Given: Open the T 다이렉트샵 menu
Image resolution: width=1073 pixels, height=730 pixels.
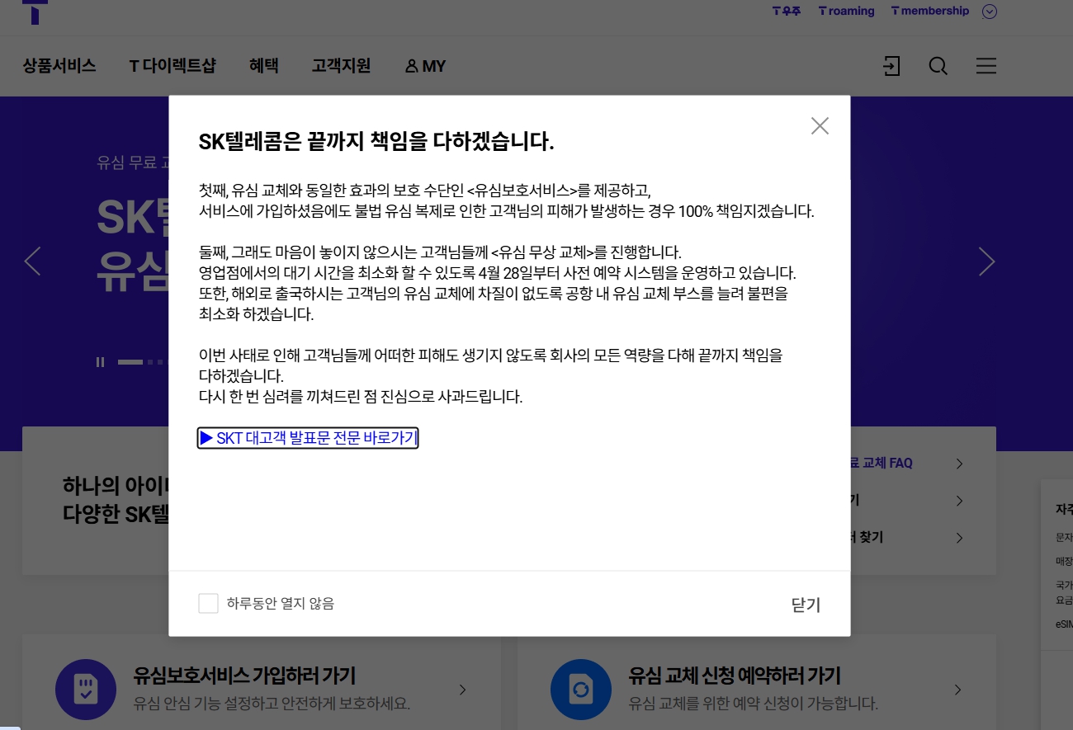Looking at the screenshot, I should tap(173, 66).
